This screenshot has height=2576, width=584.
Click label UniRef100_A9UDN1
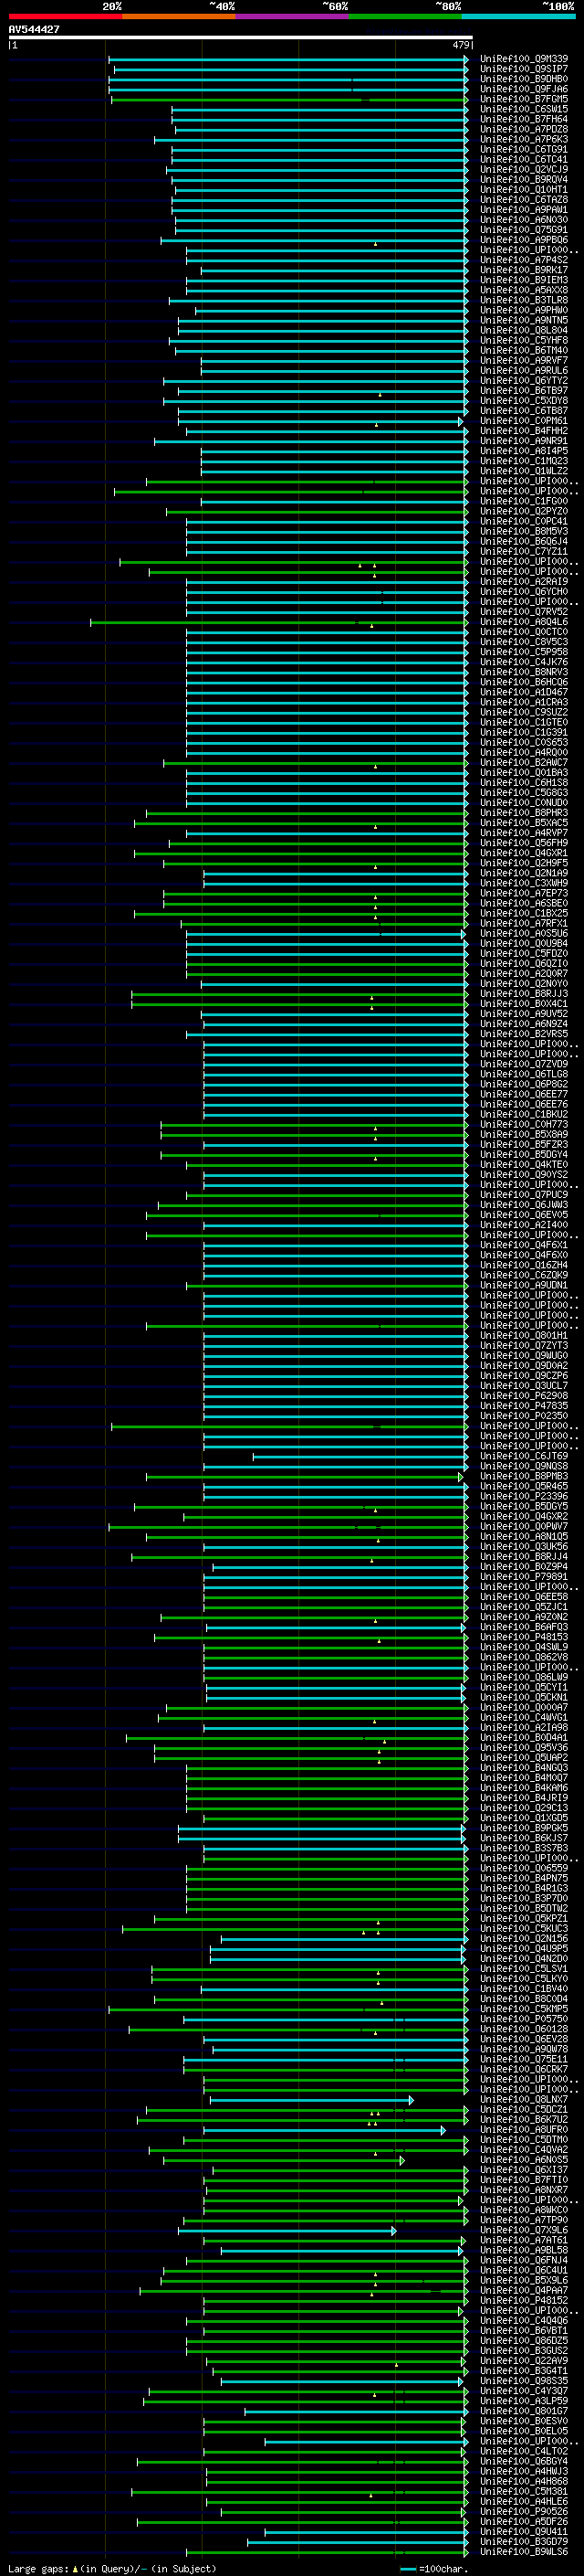[x=524, y=1285]
